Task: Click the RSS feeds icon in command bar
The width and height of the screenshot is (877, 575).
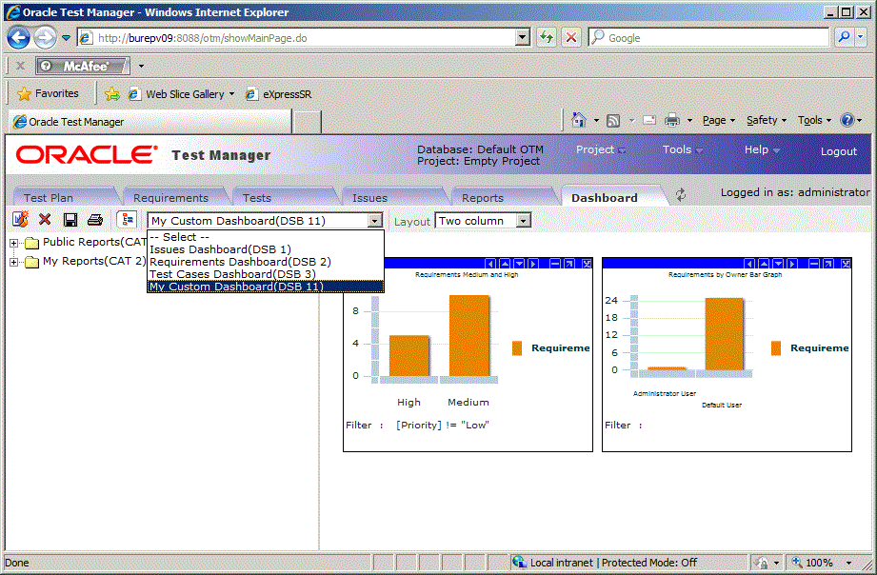Action: (x=613, y=120)
